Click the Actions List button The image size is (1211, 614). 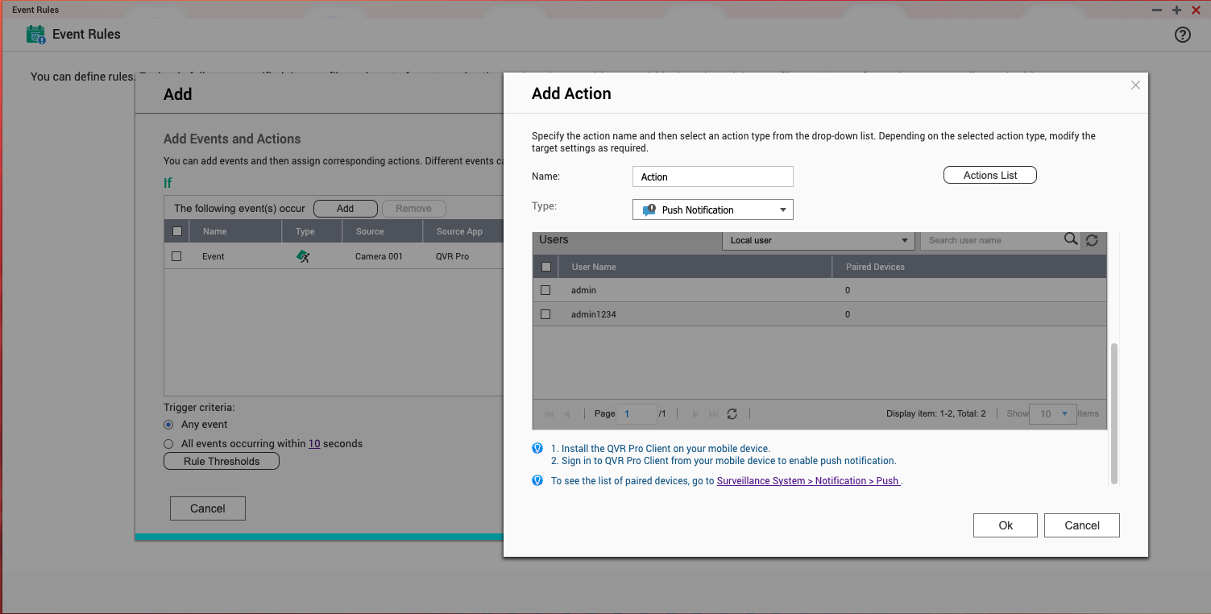coord(990,175)
